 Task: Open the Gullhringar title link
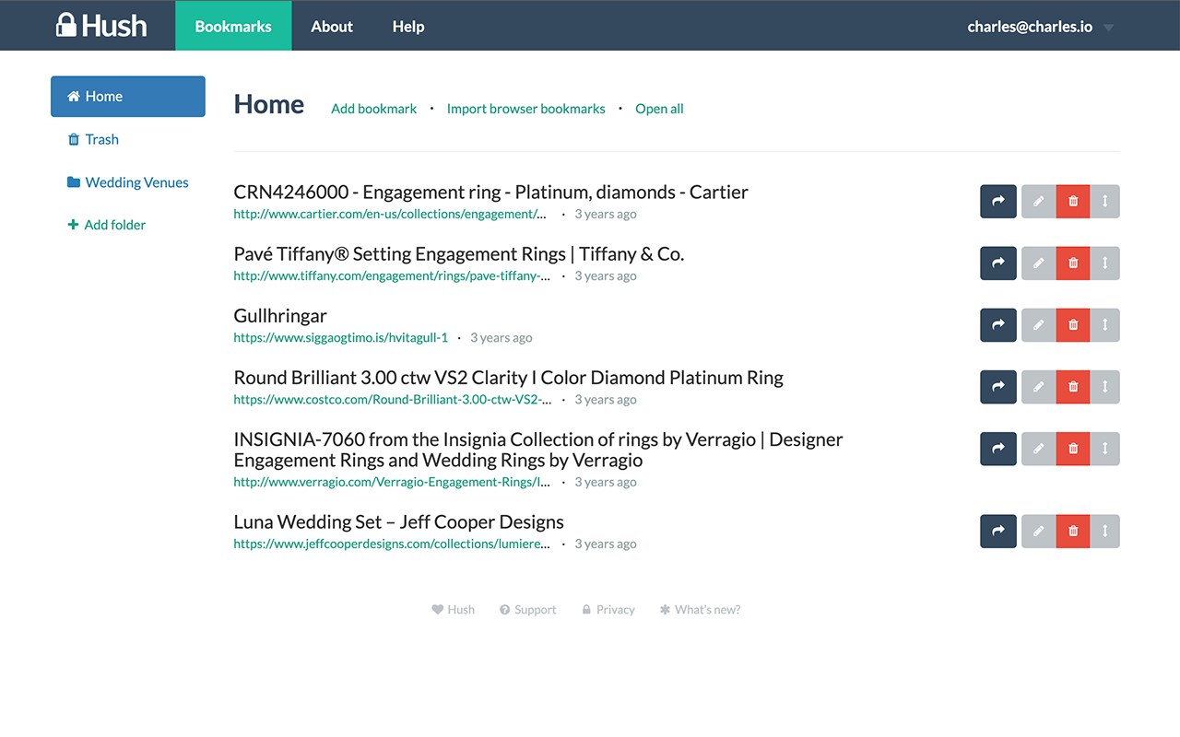point(280,315)
